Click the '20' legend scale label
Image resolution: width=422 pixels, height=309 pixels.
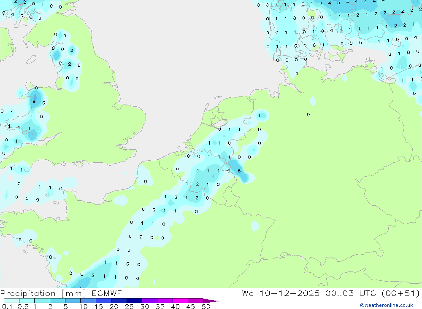coord(114,306)
